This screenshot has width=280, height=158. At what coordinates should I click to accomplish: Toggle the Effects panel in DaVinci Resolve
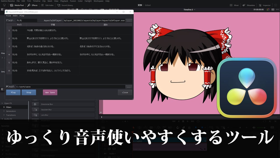[32, 5]
